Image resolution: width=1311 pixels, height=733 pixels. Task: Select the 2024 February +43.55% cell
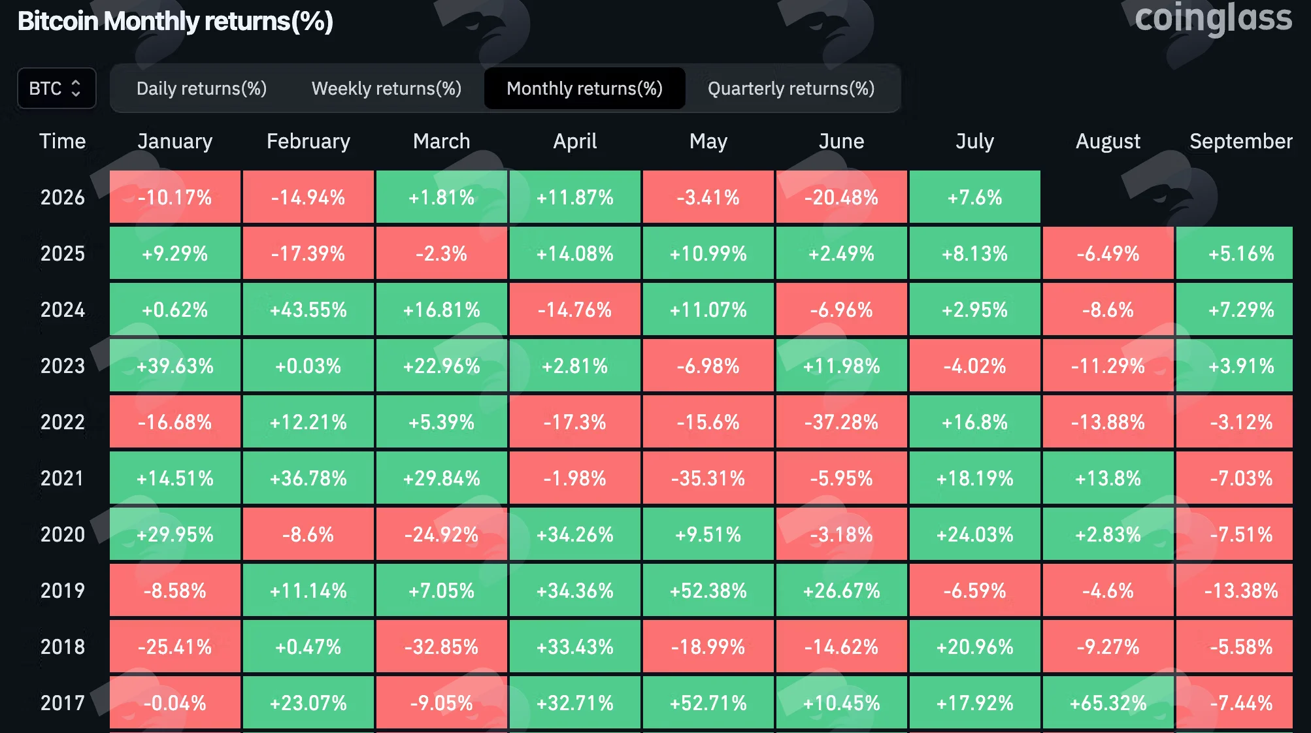[308, 310]
